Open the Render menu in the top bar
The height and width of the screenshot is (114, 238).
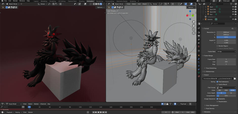coord(15,1)
